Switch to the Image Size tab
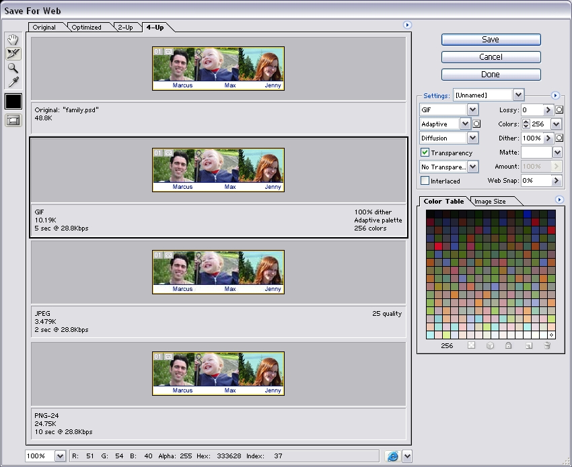The height and width of the screenshot is (467, 572). click(490, 202)
